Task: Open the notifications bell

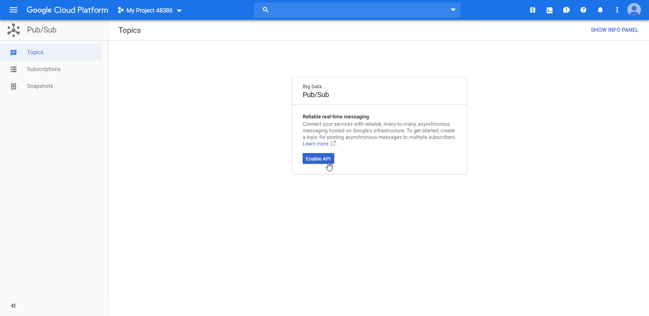Action: coord(600,10)
